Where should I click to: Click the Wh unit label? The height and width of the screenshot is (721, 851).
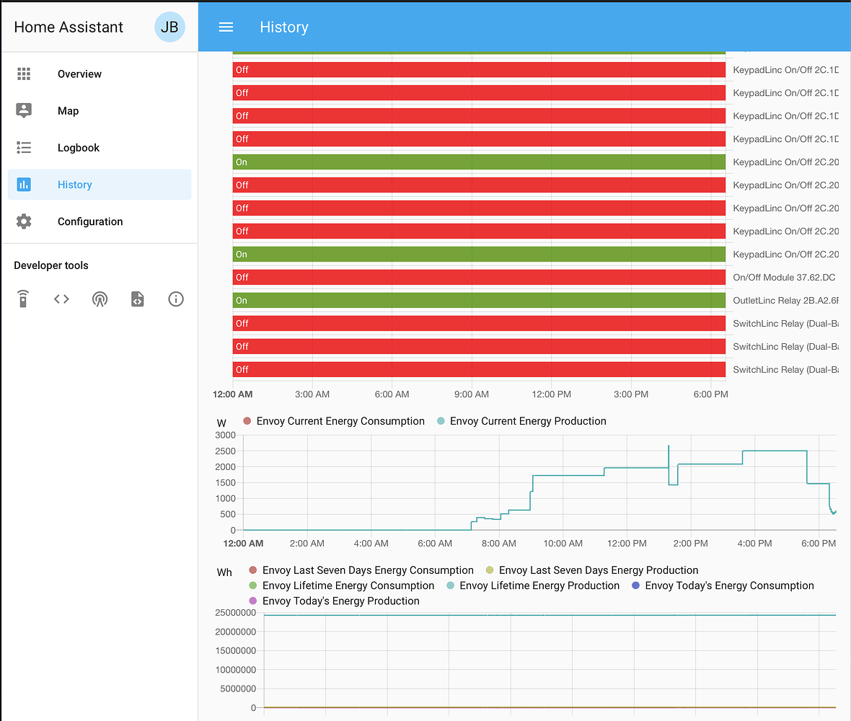pos(224,572)
